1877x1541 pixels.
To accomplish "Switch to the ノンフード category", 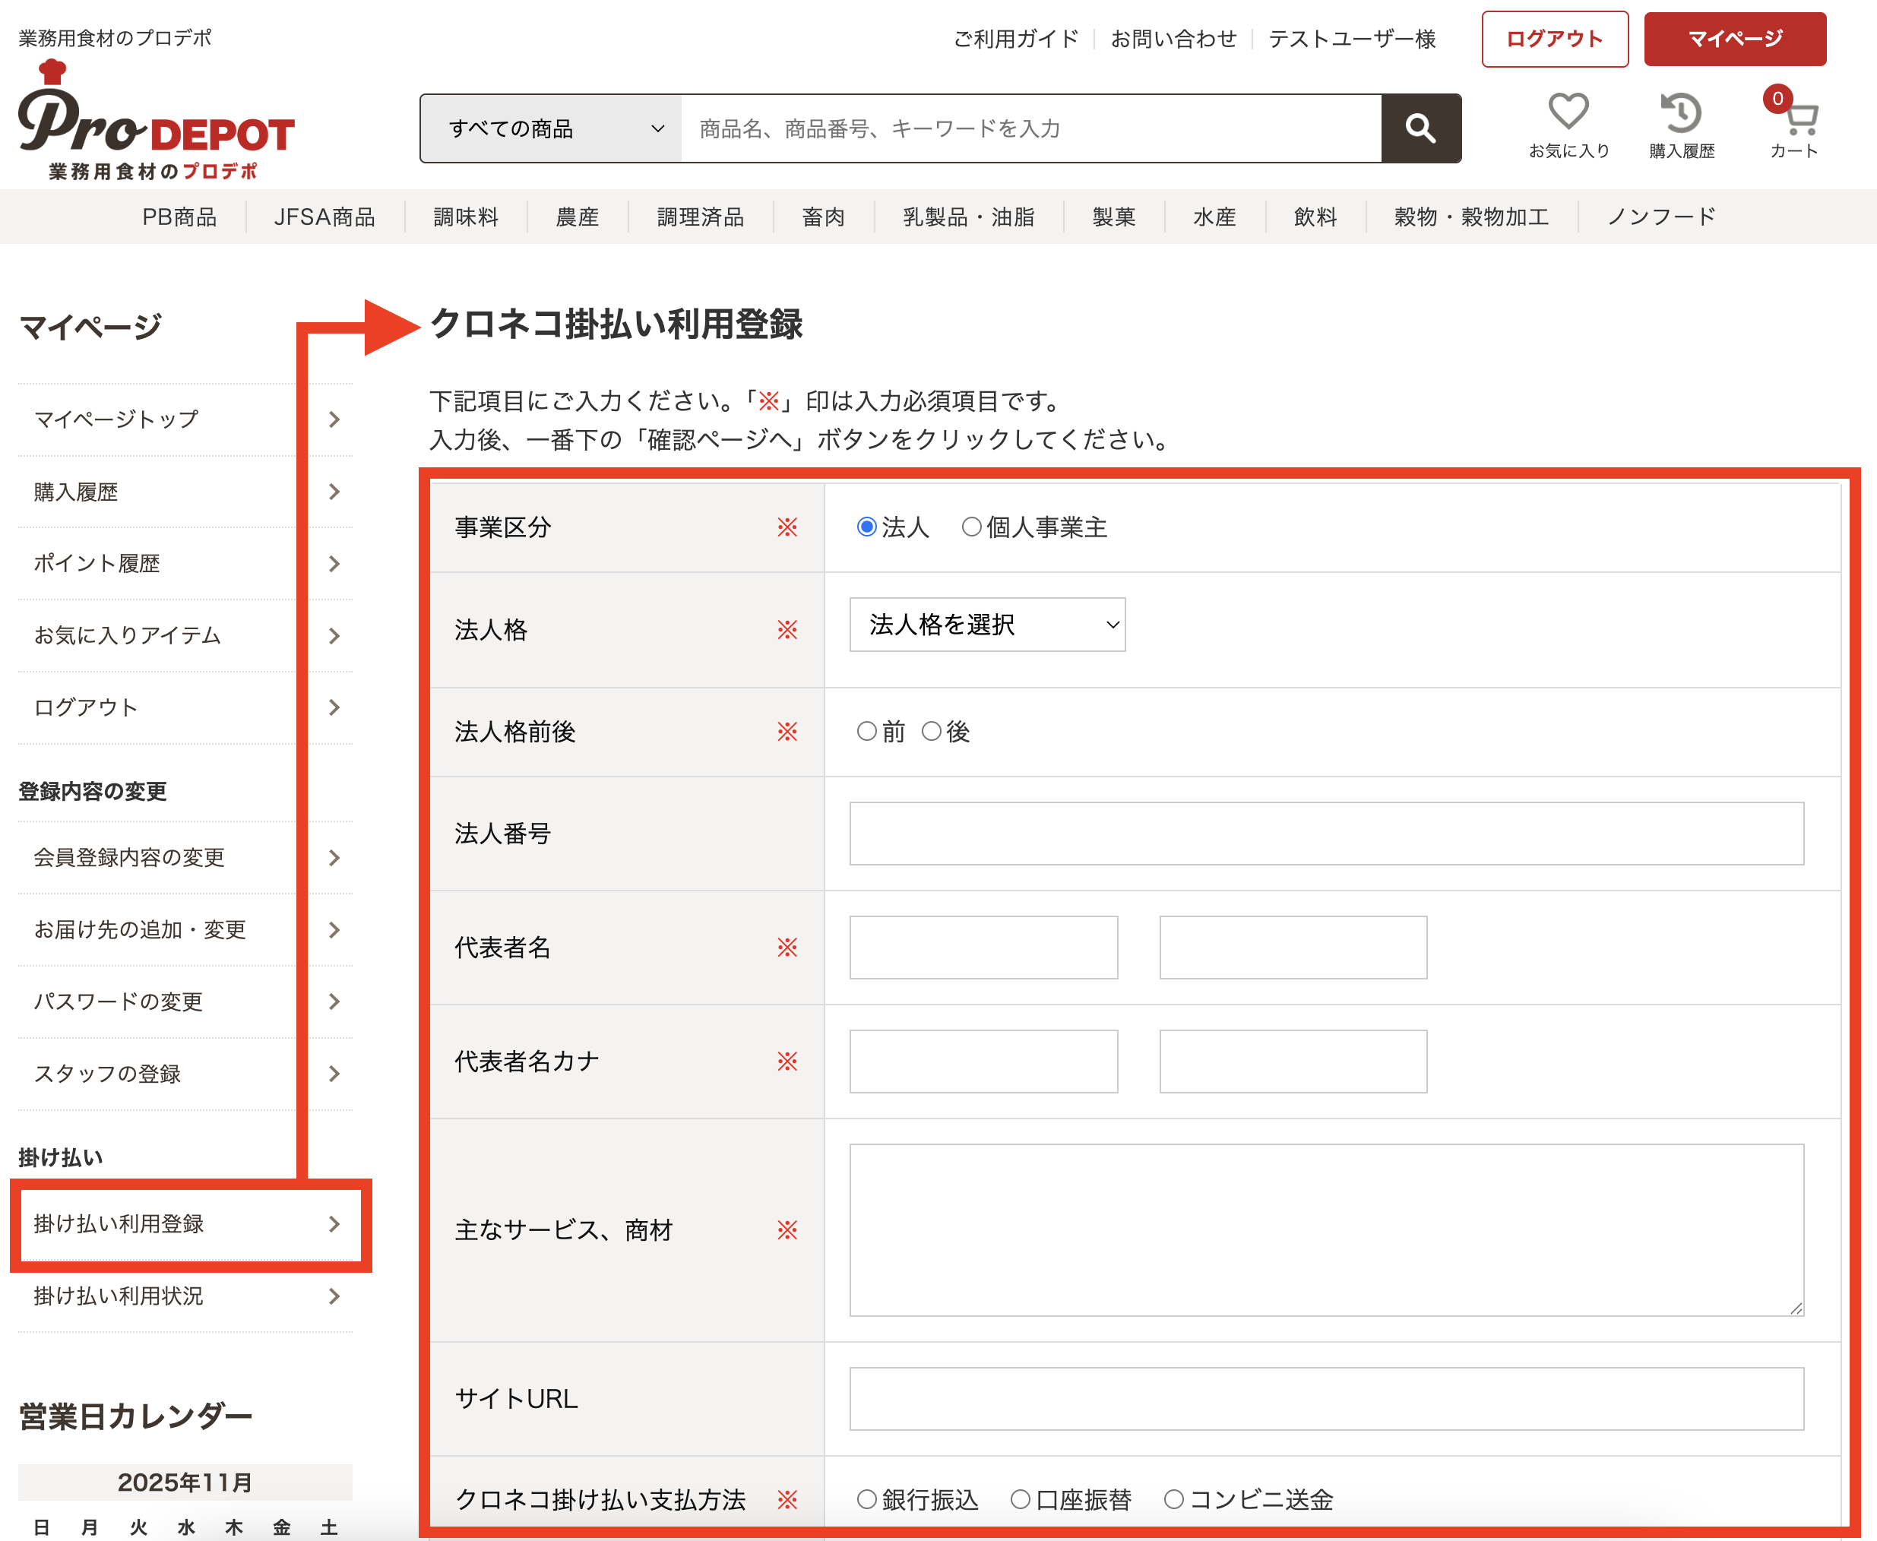I will (1660, 217).
